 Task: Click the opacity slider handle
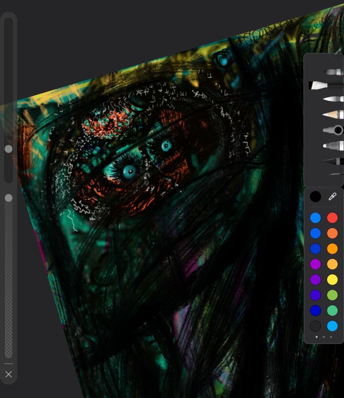click(x=9, y=198)
